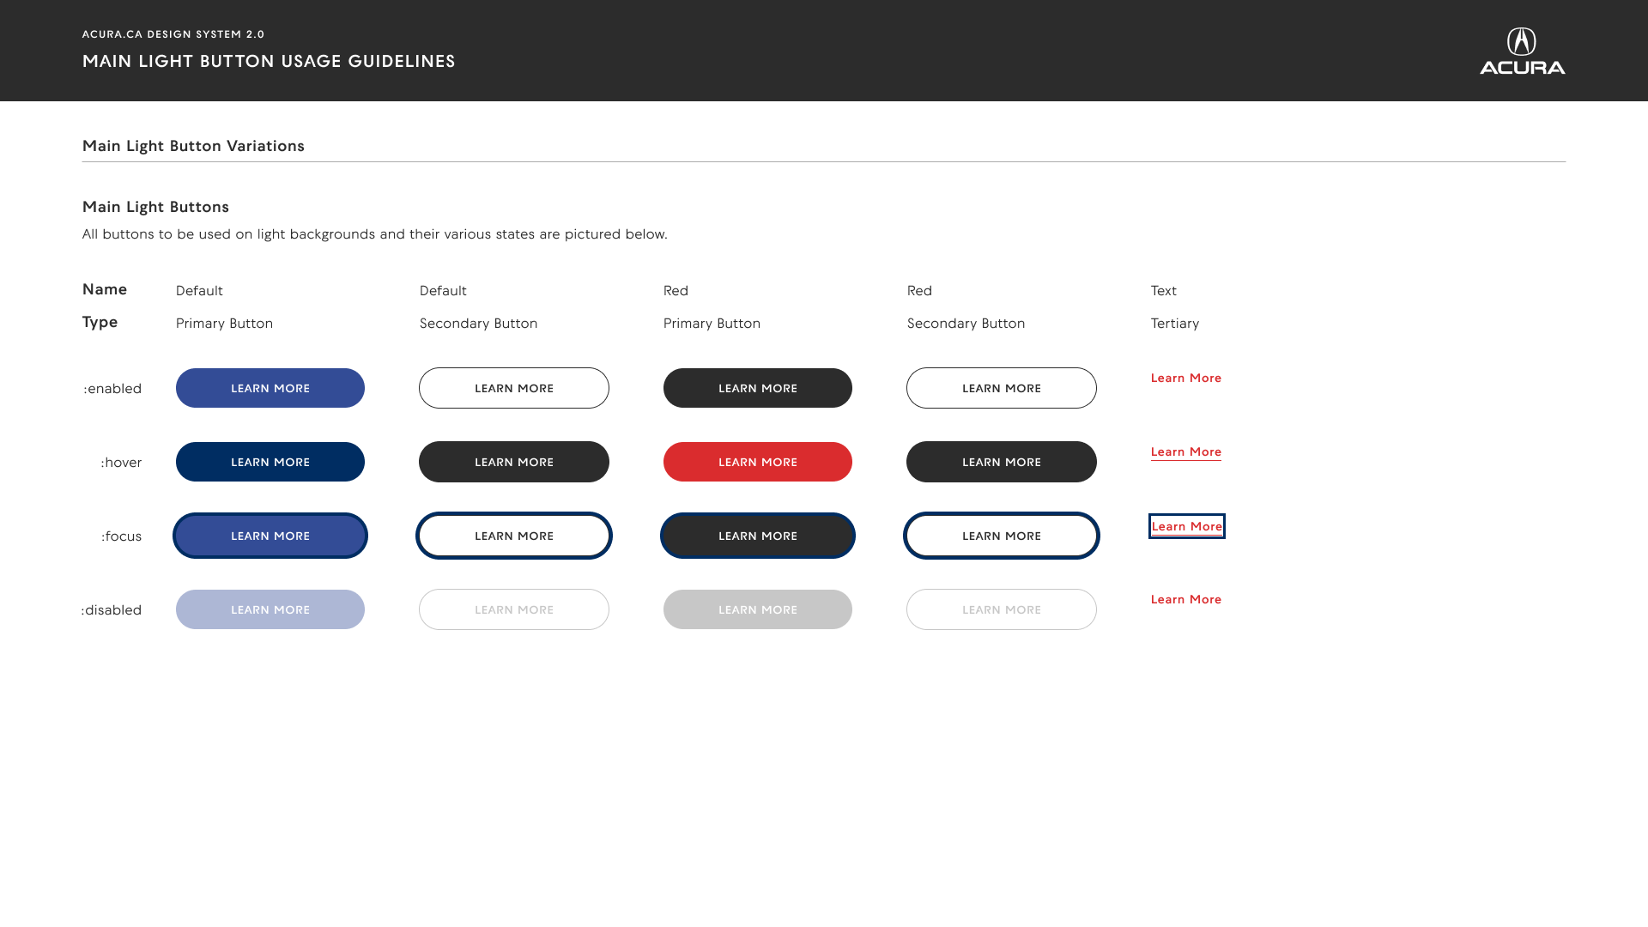Image resolution: width=1648 pixels, height=927 pixels.
Task: Click the enabled Default secondary outlined button
Action: pos(514,388)
